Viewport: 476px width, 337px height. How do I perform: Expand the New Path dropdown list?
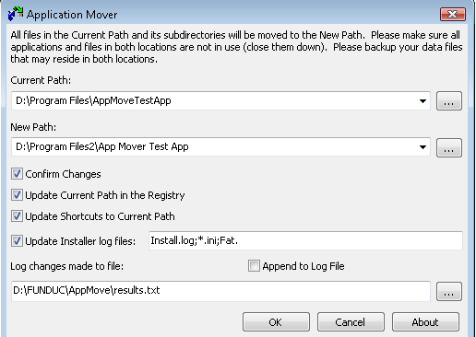[422, 147]
